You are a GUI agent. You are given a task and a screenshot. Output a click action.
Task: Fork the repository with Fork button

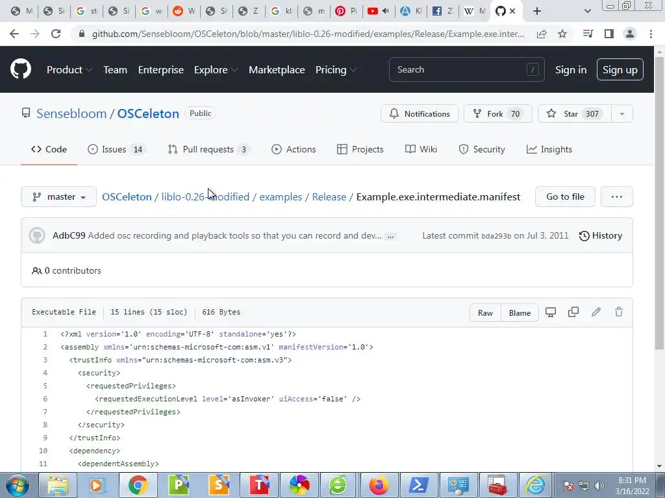[x=497, y=114]
